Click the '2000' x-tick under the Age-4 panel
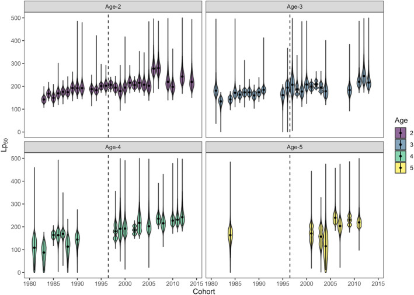The width and height of the screenshot is (414, 295). [x=125, y=284]
